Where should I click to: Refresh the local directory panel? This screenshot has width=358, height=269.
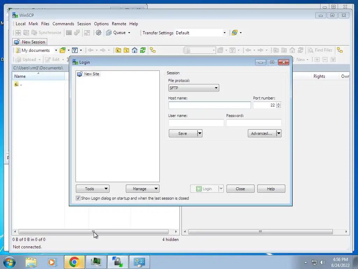(143, 50)
